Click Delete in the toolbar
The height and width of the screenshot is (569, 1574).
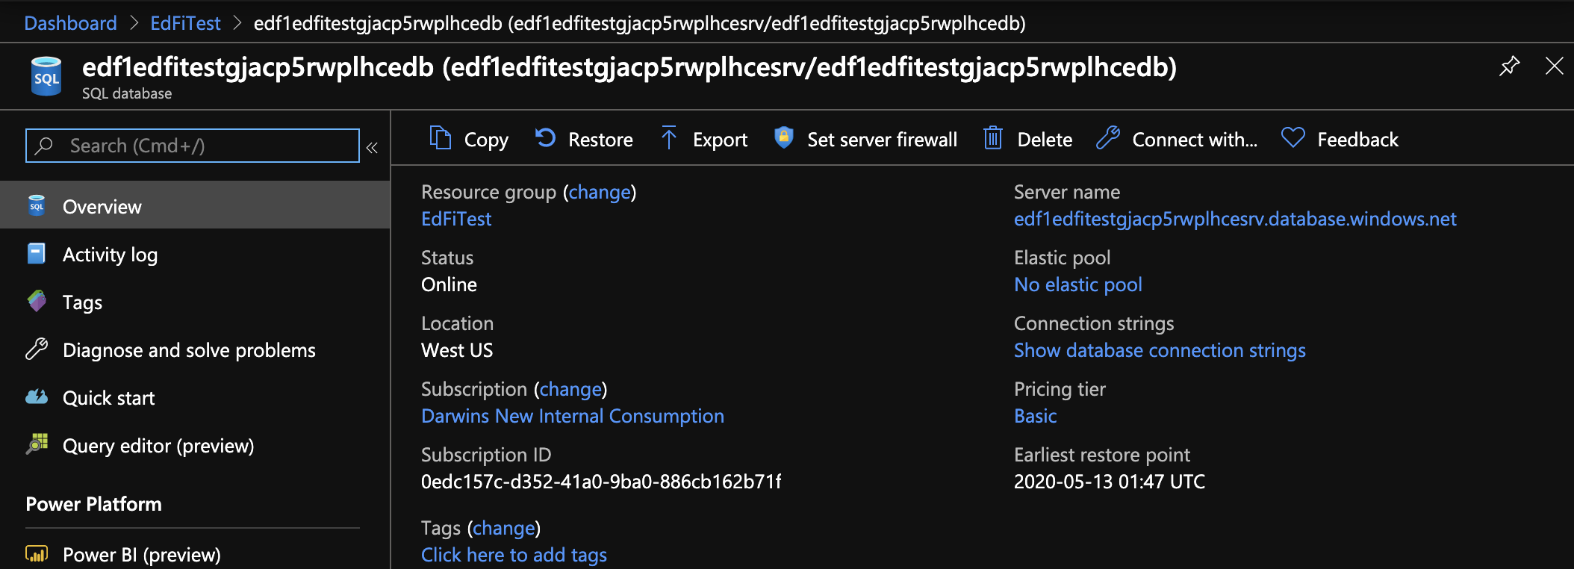1045,140
